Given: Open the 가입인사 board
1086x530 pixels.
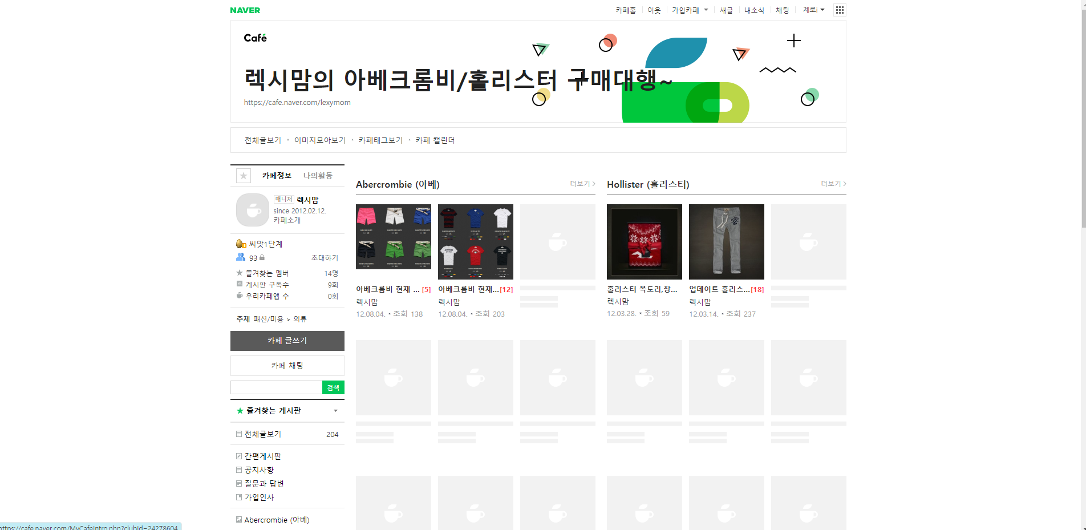Looking at the screenshot, I should 260,497.
